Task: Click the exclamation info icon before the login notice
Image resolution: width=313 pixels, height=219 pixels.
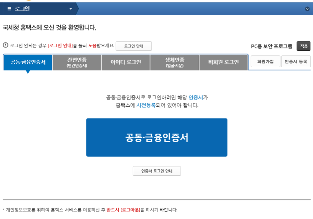Action: (5, 45)
